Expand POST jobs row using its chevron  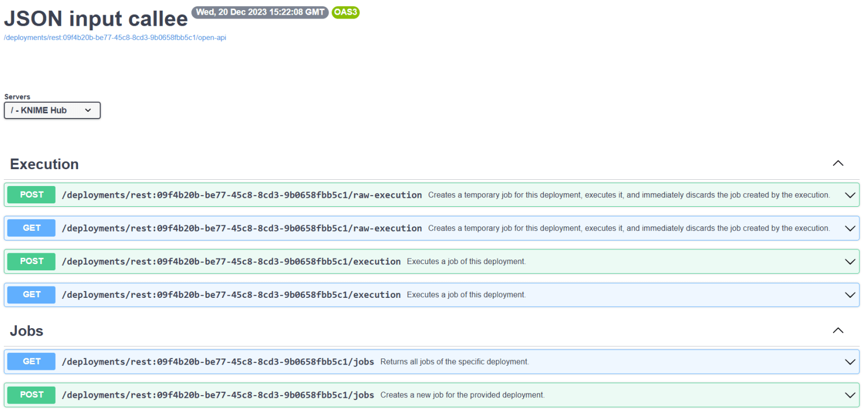tap(850, 395)
